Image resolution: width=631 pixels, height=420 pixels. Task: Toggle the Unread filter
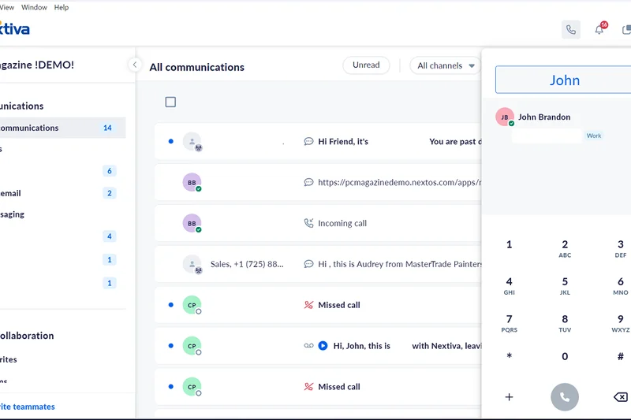pyautogui.click(x=366, y=65)
